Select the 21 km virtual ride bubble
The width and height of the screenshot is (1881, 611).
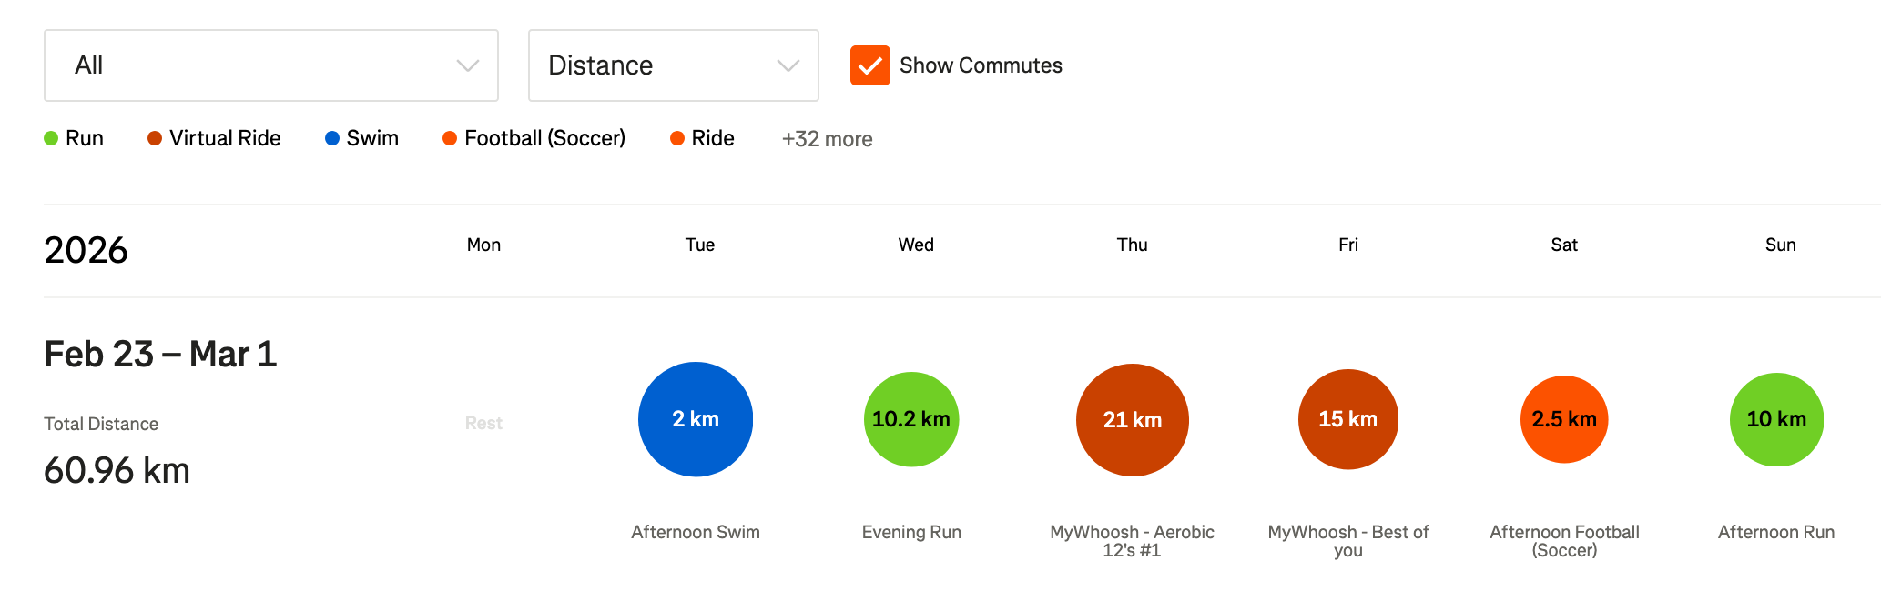click(x=1133, y=420)
